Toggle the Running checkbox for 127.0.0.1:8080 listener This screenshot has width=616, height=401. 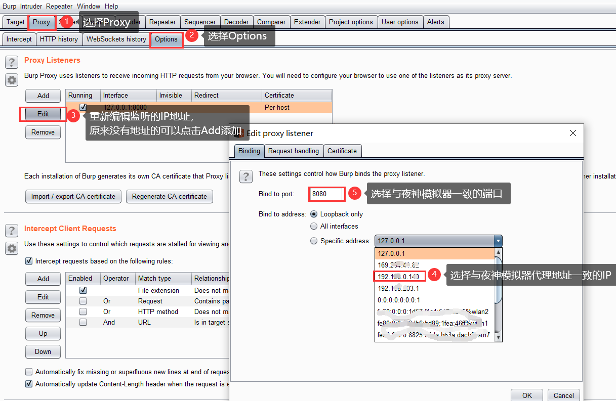click(84, 107)
